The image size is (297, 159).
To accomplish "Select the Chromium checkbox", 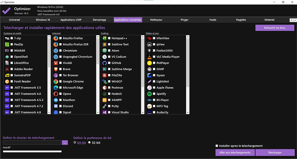I will point(60,50).
